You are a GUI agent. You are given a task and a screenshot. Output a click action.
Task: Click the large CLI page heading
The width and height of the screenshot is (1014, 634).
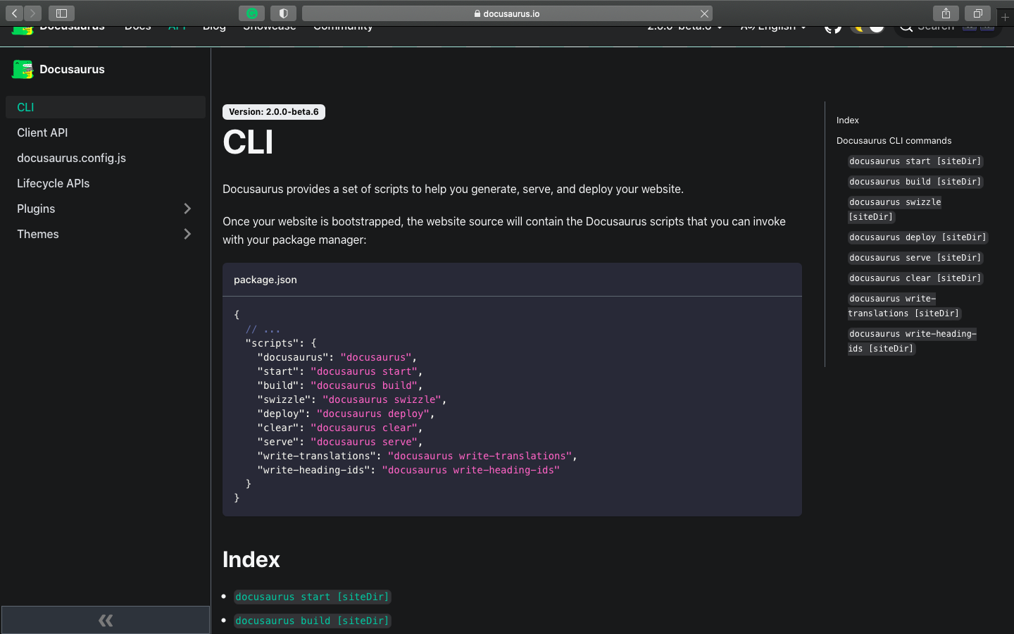pyautogui.click(x=248, y=142)
